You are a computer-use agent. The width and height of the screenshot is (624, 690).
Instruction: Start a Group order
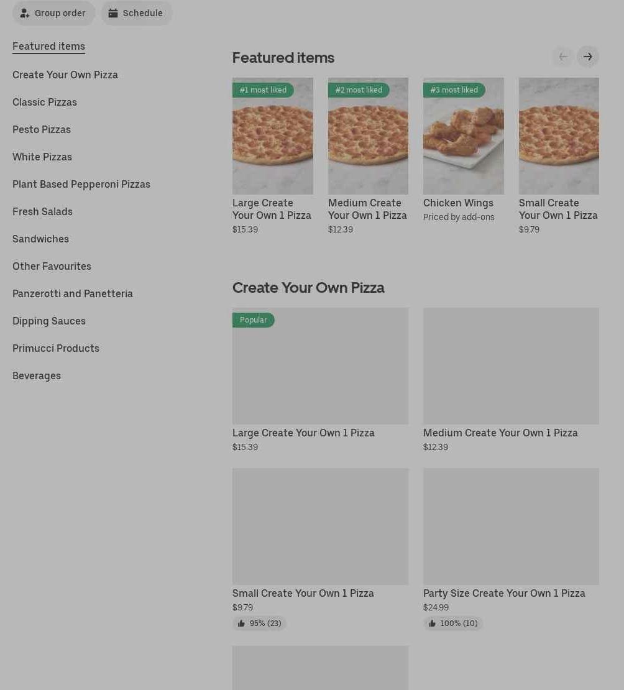(53, 13)
